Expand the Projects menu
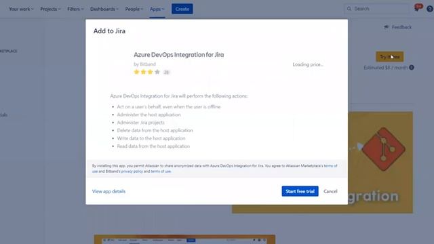434x244 pixels. (50, 9)
